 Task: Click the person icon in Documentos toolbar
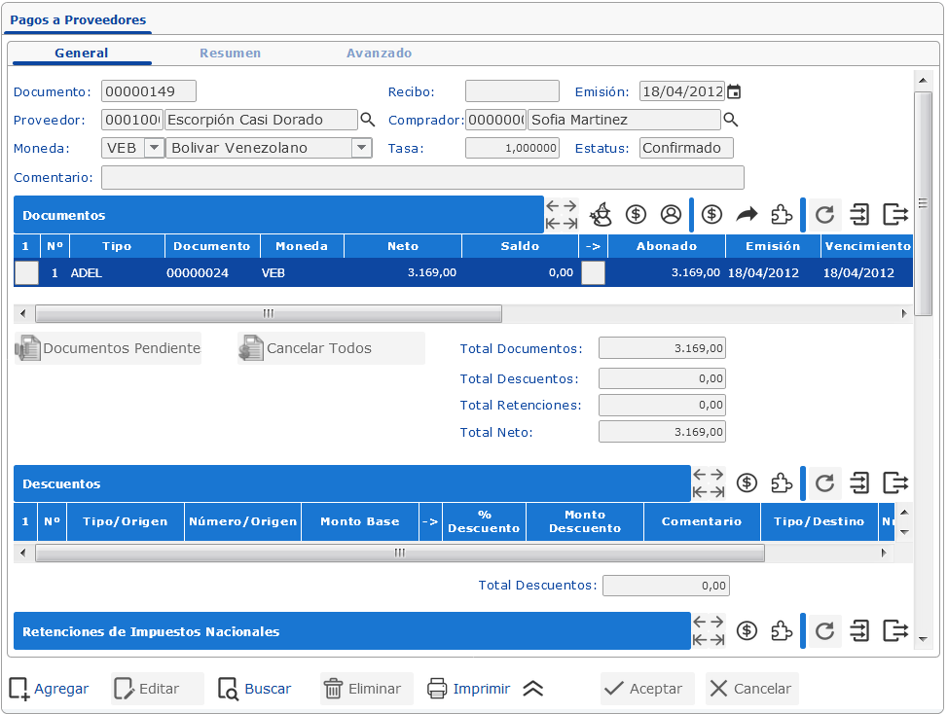coord(673,214)
